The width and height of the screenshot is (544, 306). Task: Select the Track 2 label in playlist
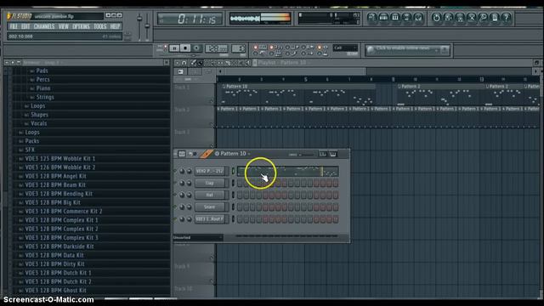182,110
